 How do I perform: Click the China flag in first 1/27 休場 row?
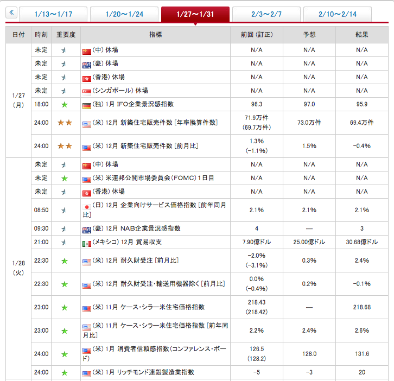(87, 52)
